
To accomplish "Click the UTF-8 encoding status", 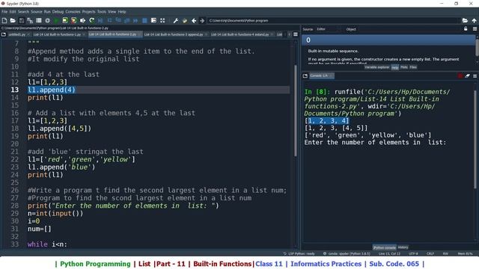I will pyautogui.click(x=413, y=253).
